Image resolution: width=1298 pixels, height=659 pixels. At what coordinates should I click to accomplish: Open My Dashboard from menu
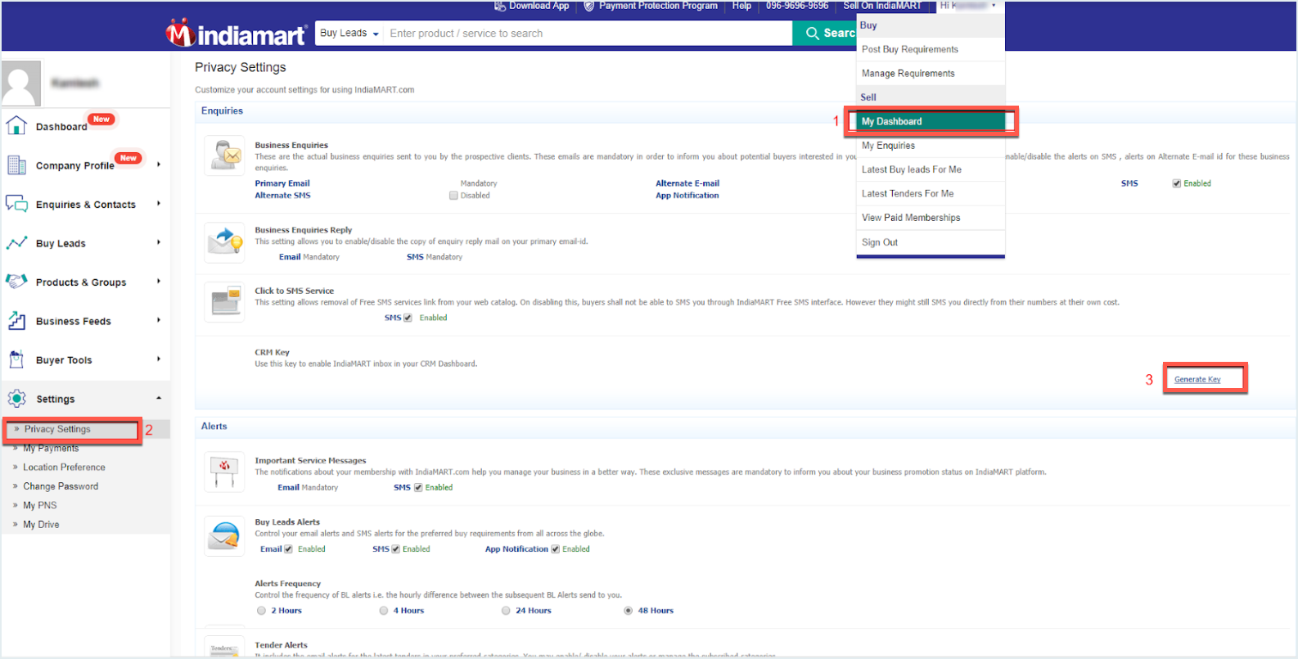pos(931,121)
